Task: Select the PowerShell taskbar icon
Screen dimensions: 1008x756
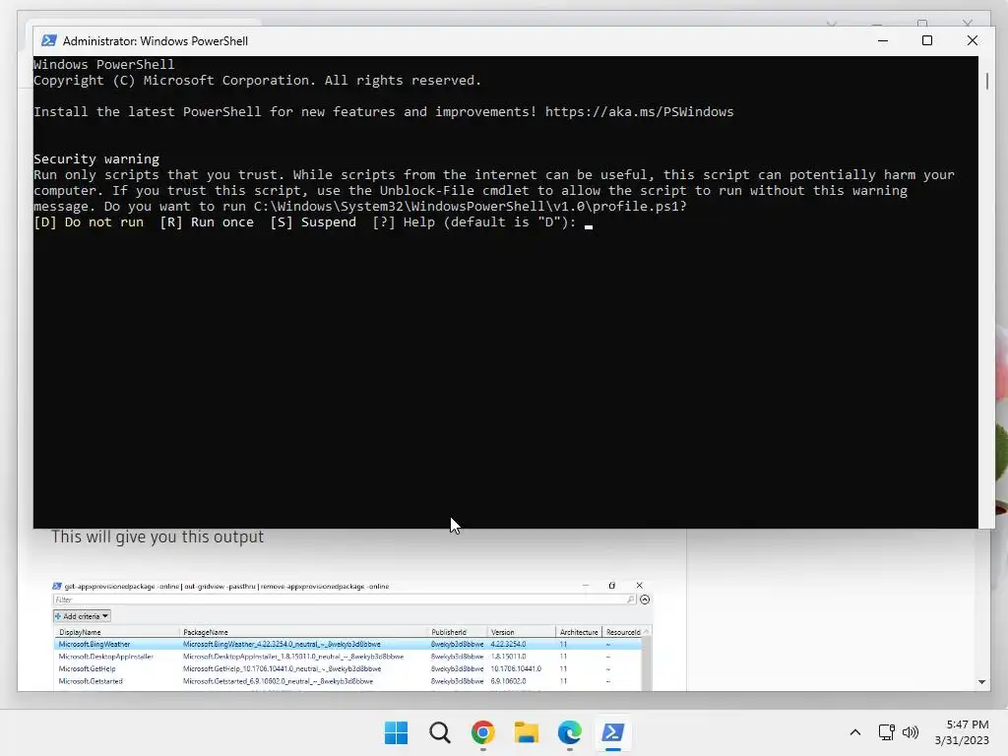Action: tap(612, 732)
